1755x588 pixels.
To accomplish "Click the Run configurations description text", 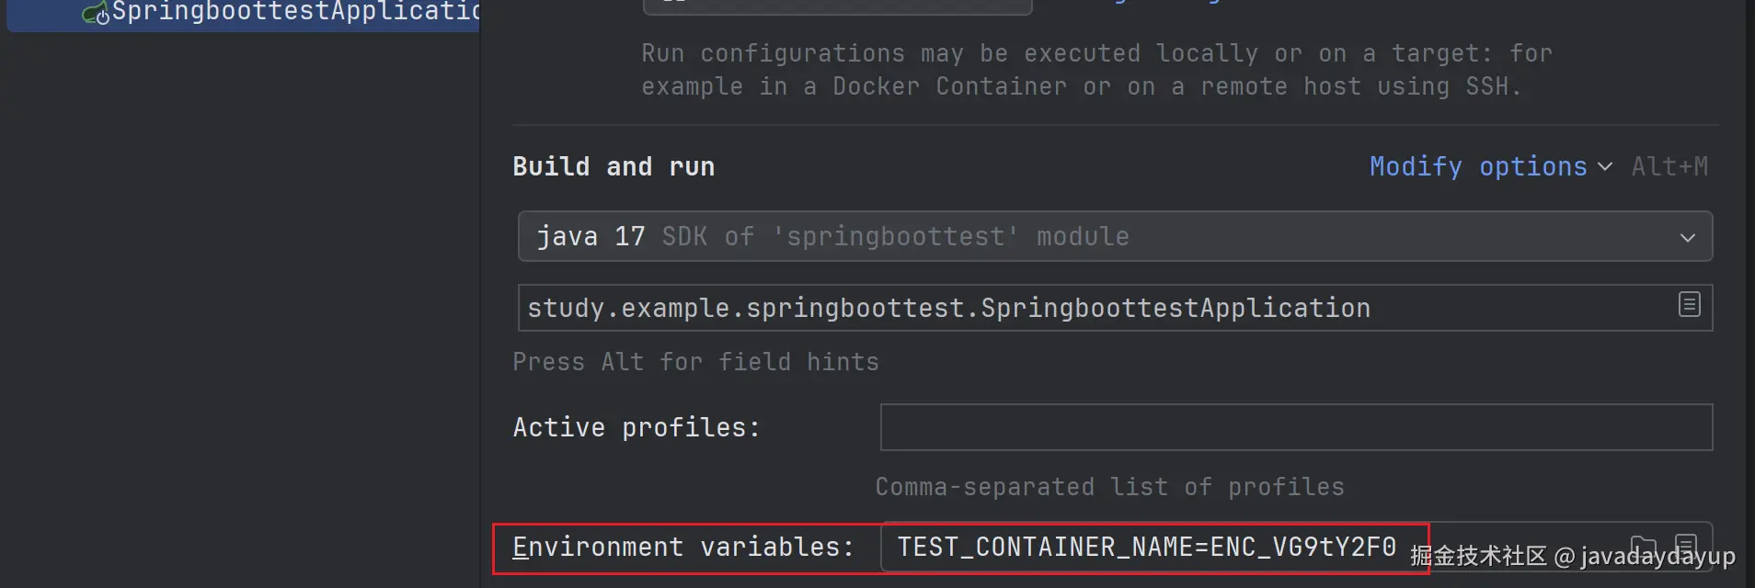I will (1095, 70).
